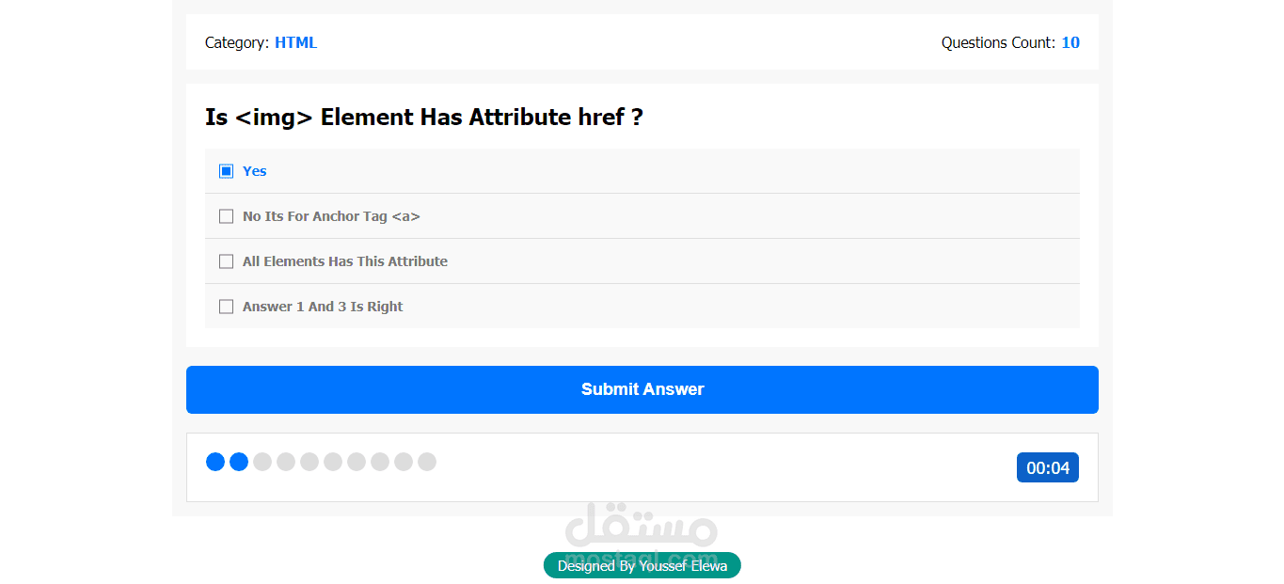This screenshot has height=584, width=1284.
Task: Select the 'Yes' answer radio button
Action: (226, 171)
